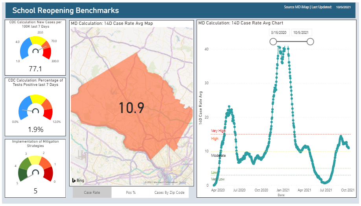Click the 77.1 new cases value
The height and width of the screenshot is (206, 361).
click(x=35, y=69)
